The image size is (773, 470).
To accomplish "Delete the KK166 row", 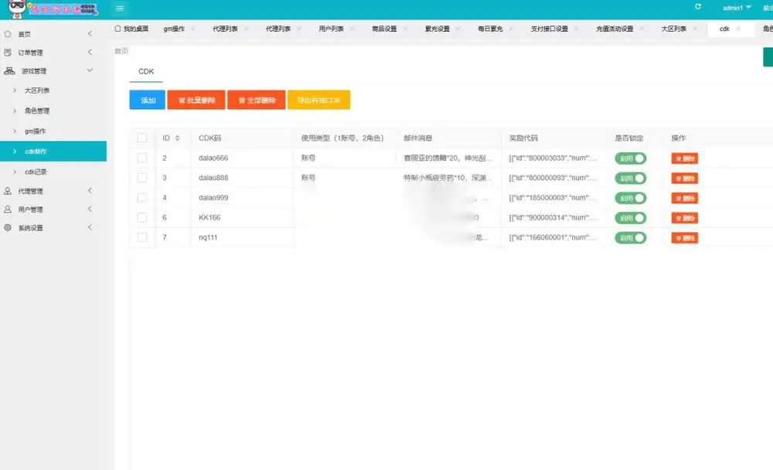I will click(685, 218).
